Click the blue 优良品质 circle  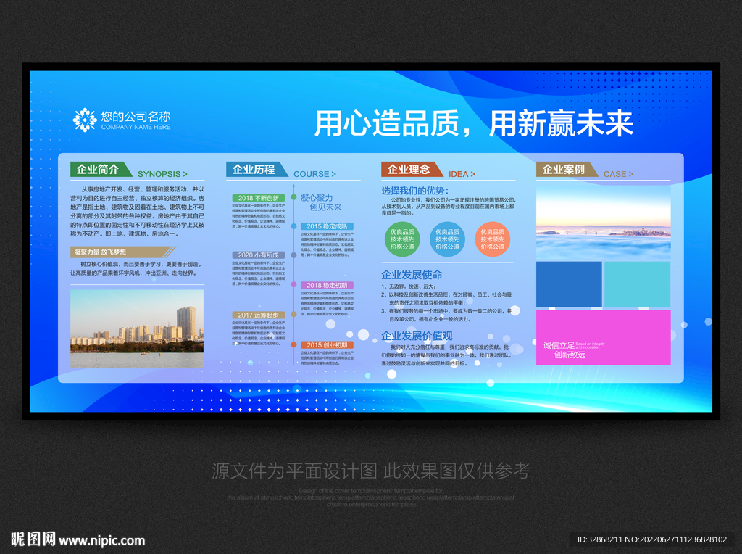pyautogui.click(x=447, y=239)
